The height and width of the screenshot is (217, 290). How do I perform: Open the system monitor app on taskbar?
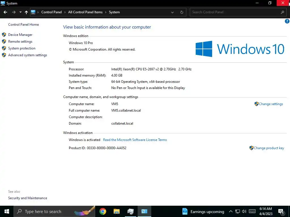point(130,211)
